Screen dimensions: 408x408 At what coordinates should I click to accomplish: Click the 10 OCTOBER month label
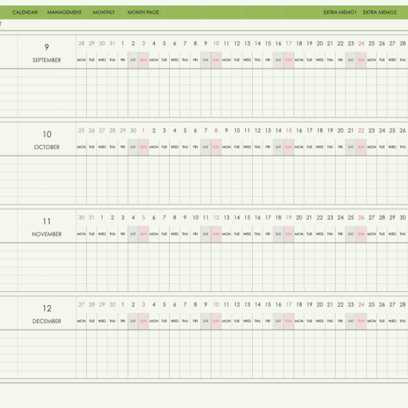click(47, 140)
